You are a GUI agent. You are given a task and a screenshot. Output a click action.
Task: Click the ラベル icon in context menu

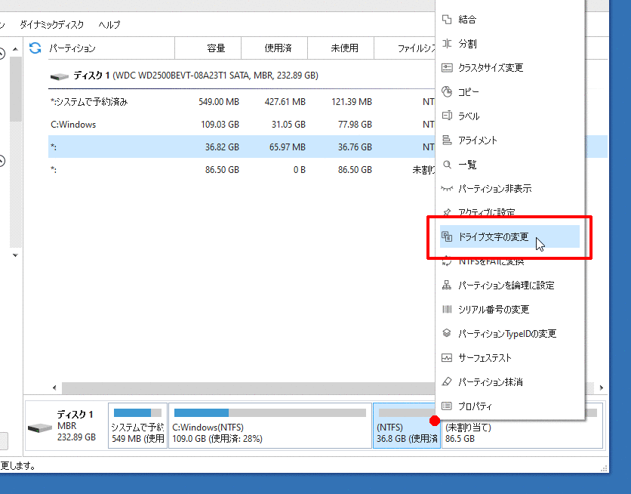click(447, 116)
